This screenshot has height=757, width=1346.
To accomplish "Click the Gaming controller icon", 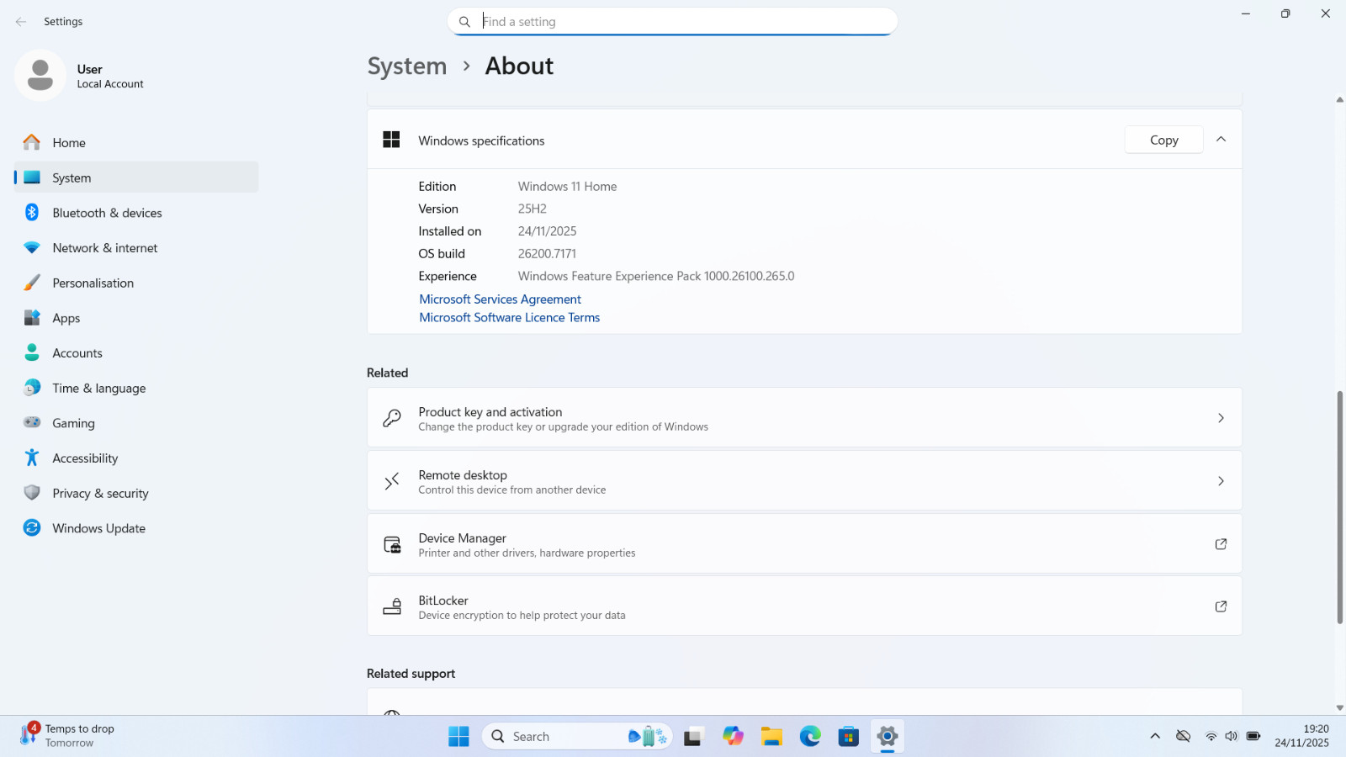I will 32,423.
